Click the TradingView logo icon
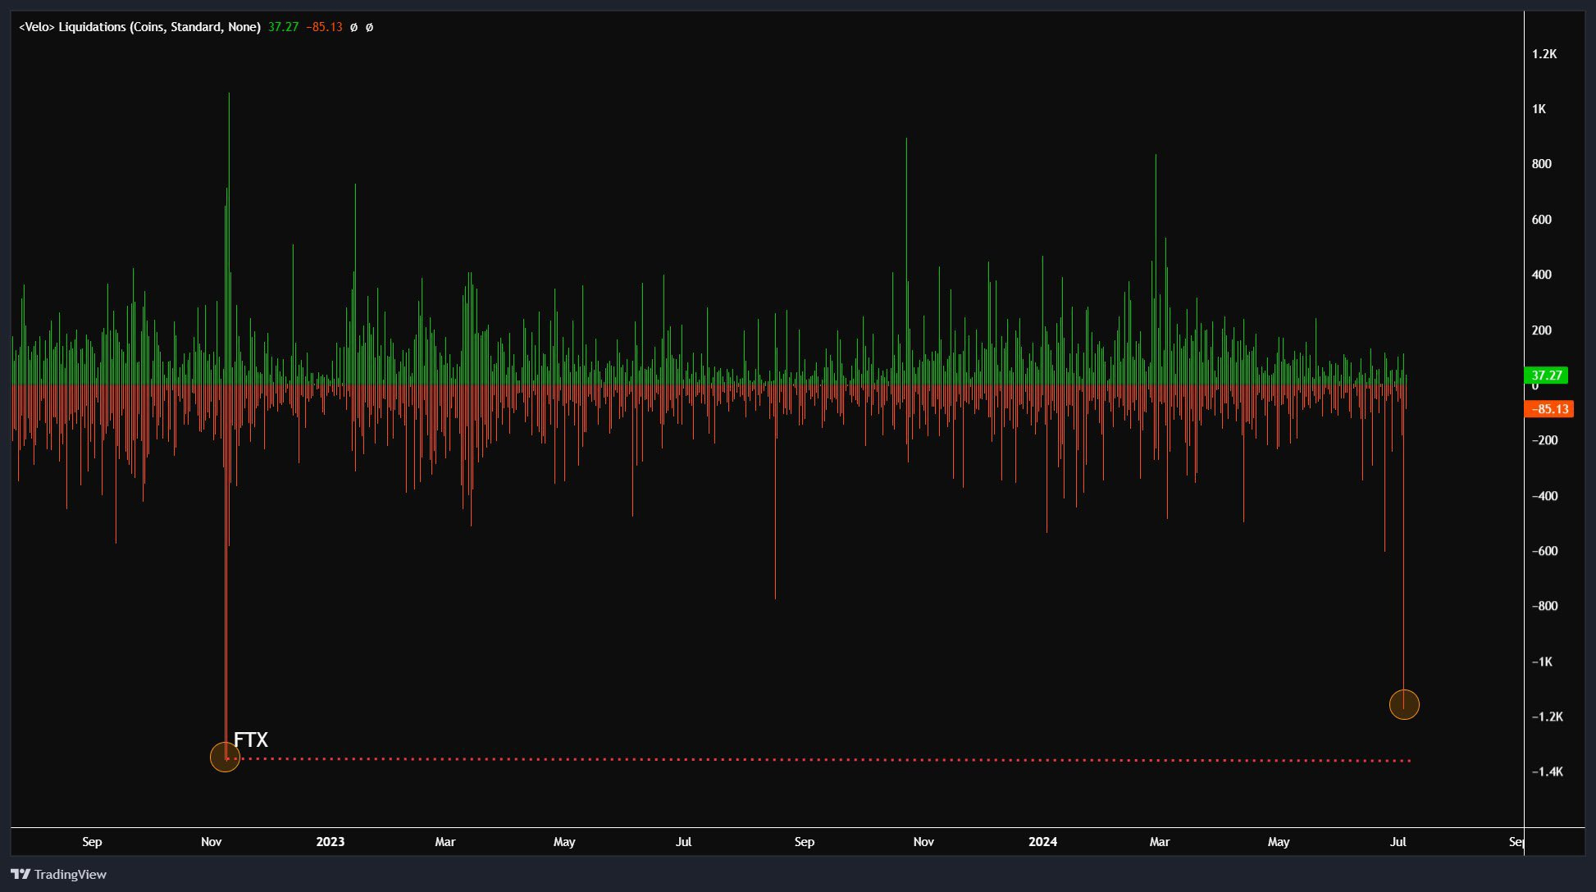Viewport: 1596px width, 892px height. [21, 874]
